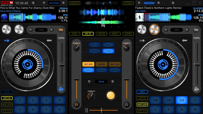This screenshot has width=203, height=114.
Task: Trigger hot cue pad 1 on left deck
Action: pos(20,100)
